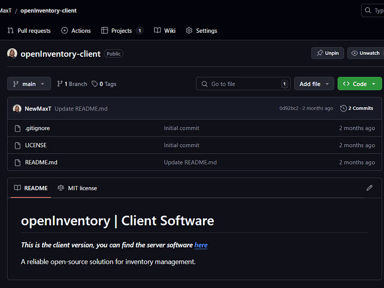Follow the server software here link
The width and height of the screenshot is (384, 288).
(x=201, y=245)
